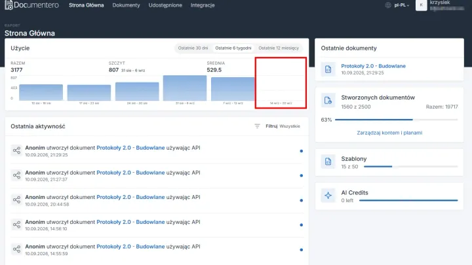Select the Ostatnie 6 tygodni tab
Viewport: 472px width, 265px height.
pos(233,48)
